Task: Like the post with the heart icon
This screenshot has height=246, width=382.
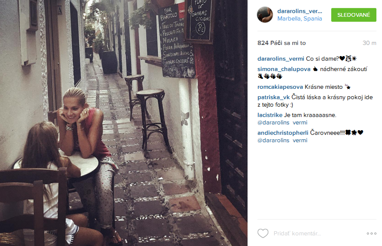Action: point(263,233)
